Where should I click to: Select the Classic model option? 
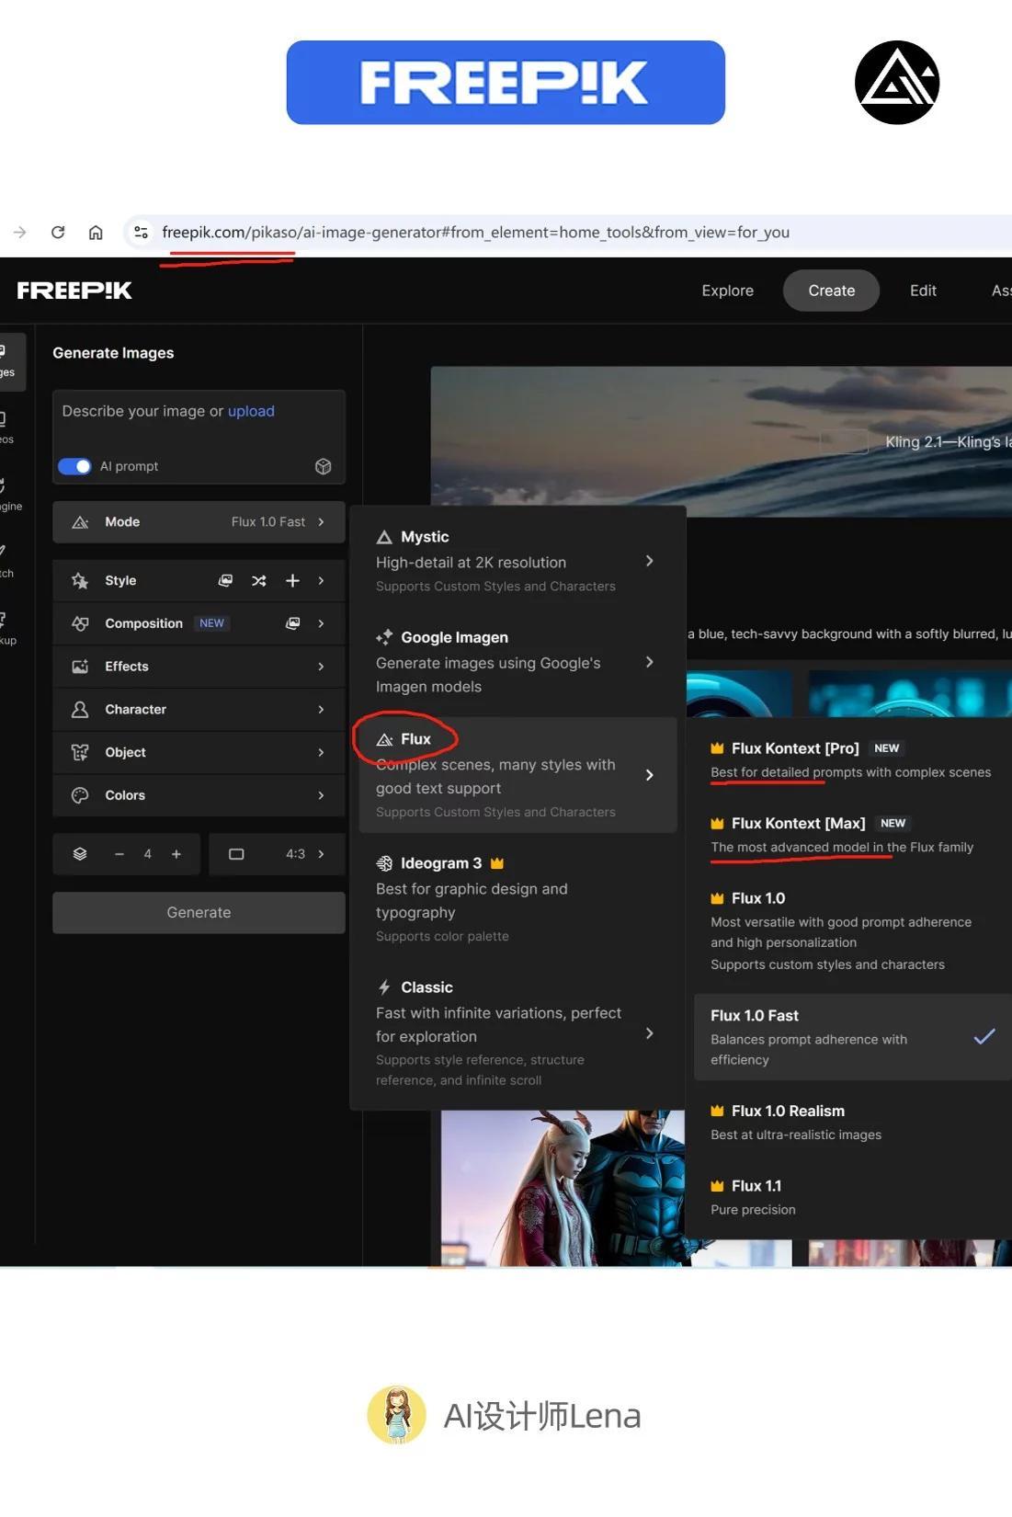(517, 1032)
